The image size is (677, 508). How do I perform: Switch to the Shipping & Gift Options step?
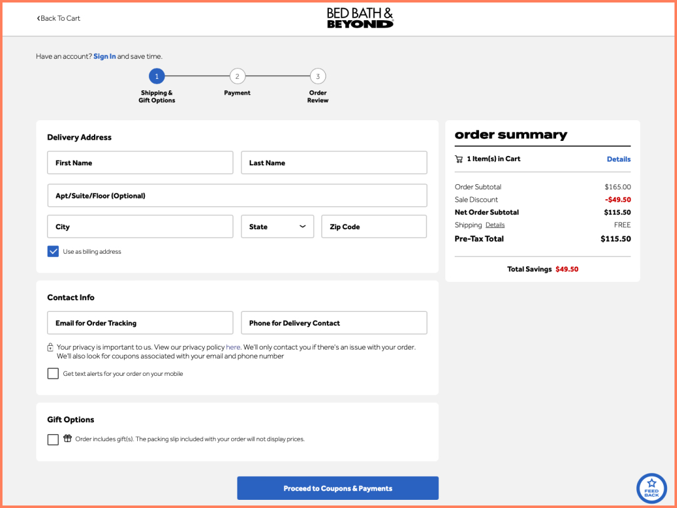(x=157, y=76)
